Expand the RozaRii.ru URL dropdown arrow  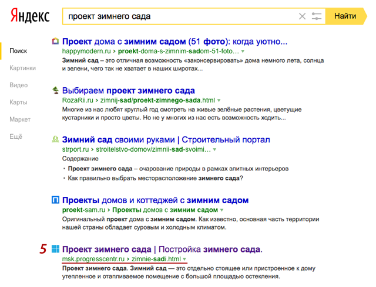pos(219,101)
